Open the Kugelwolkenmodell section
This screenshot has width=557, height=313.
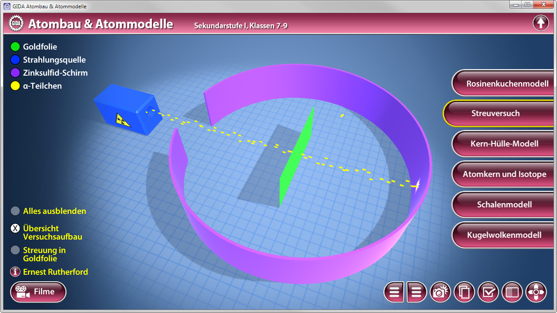504,235
